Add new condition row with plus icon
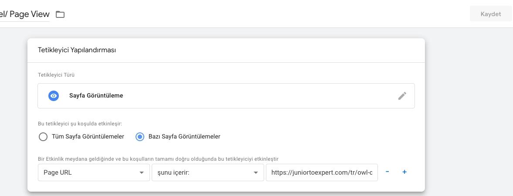The width and height of the screenshot is (513, 196). click(x=404, y=172)
